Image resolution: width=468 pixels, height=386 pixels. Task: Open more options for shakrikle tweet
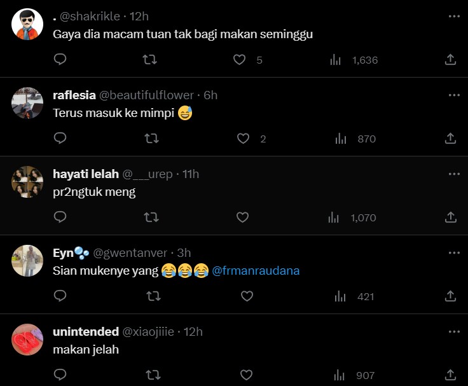point(453,16)
